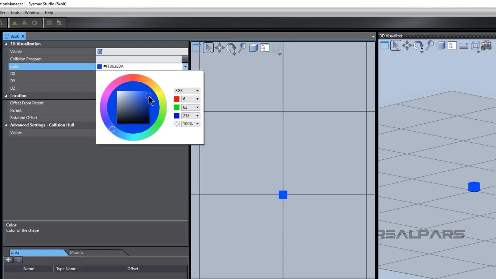
Task: Click the circular sync toolbar icon
Action: [x=34, y=23]
